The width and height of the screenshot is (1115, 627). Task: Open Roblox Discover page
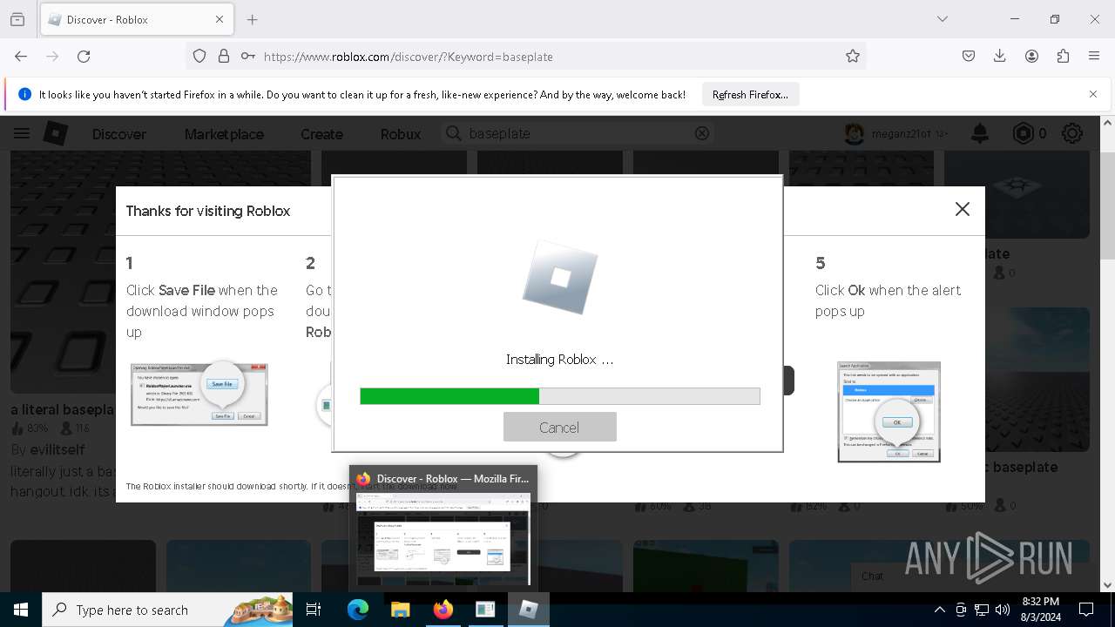119,134
